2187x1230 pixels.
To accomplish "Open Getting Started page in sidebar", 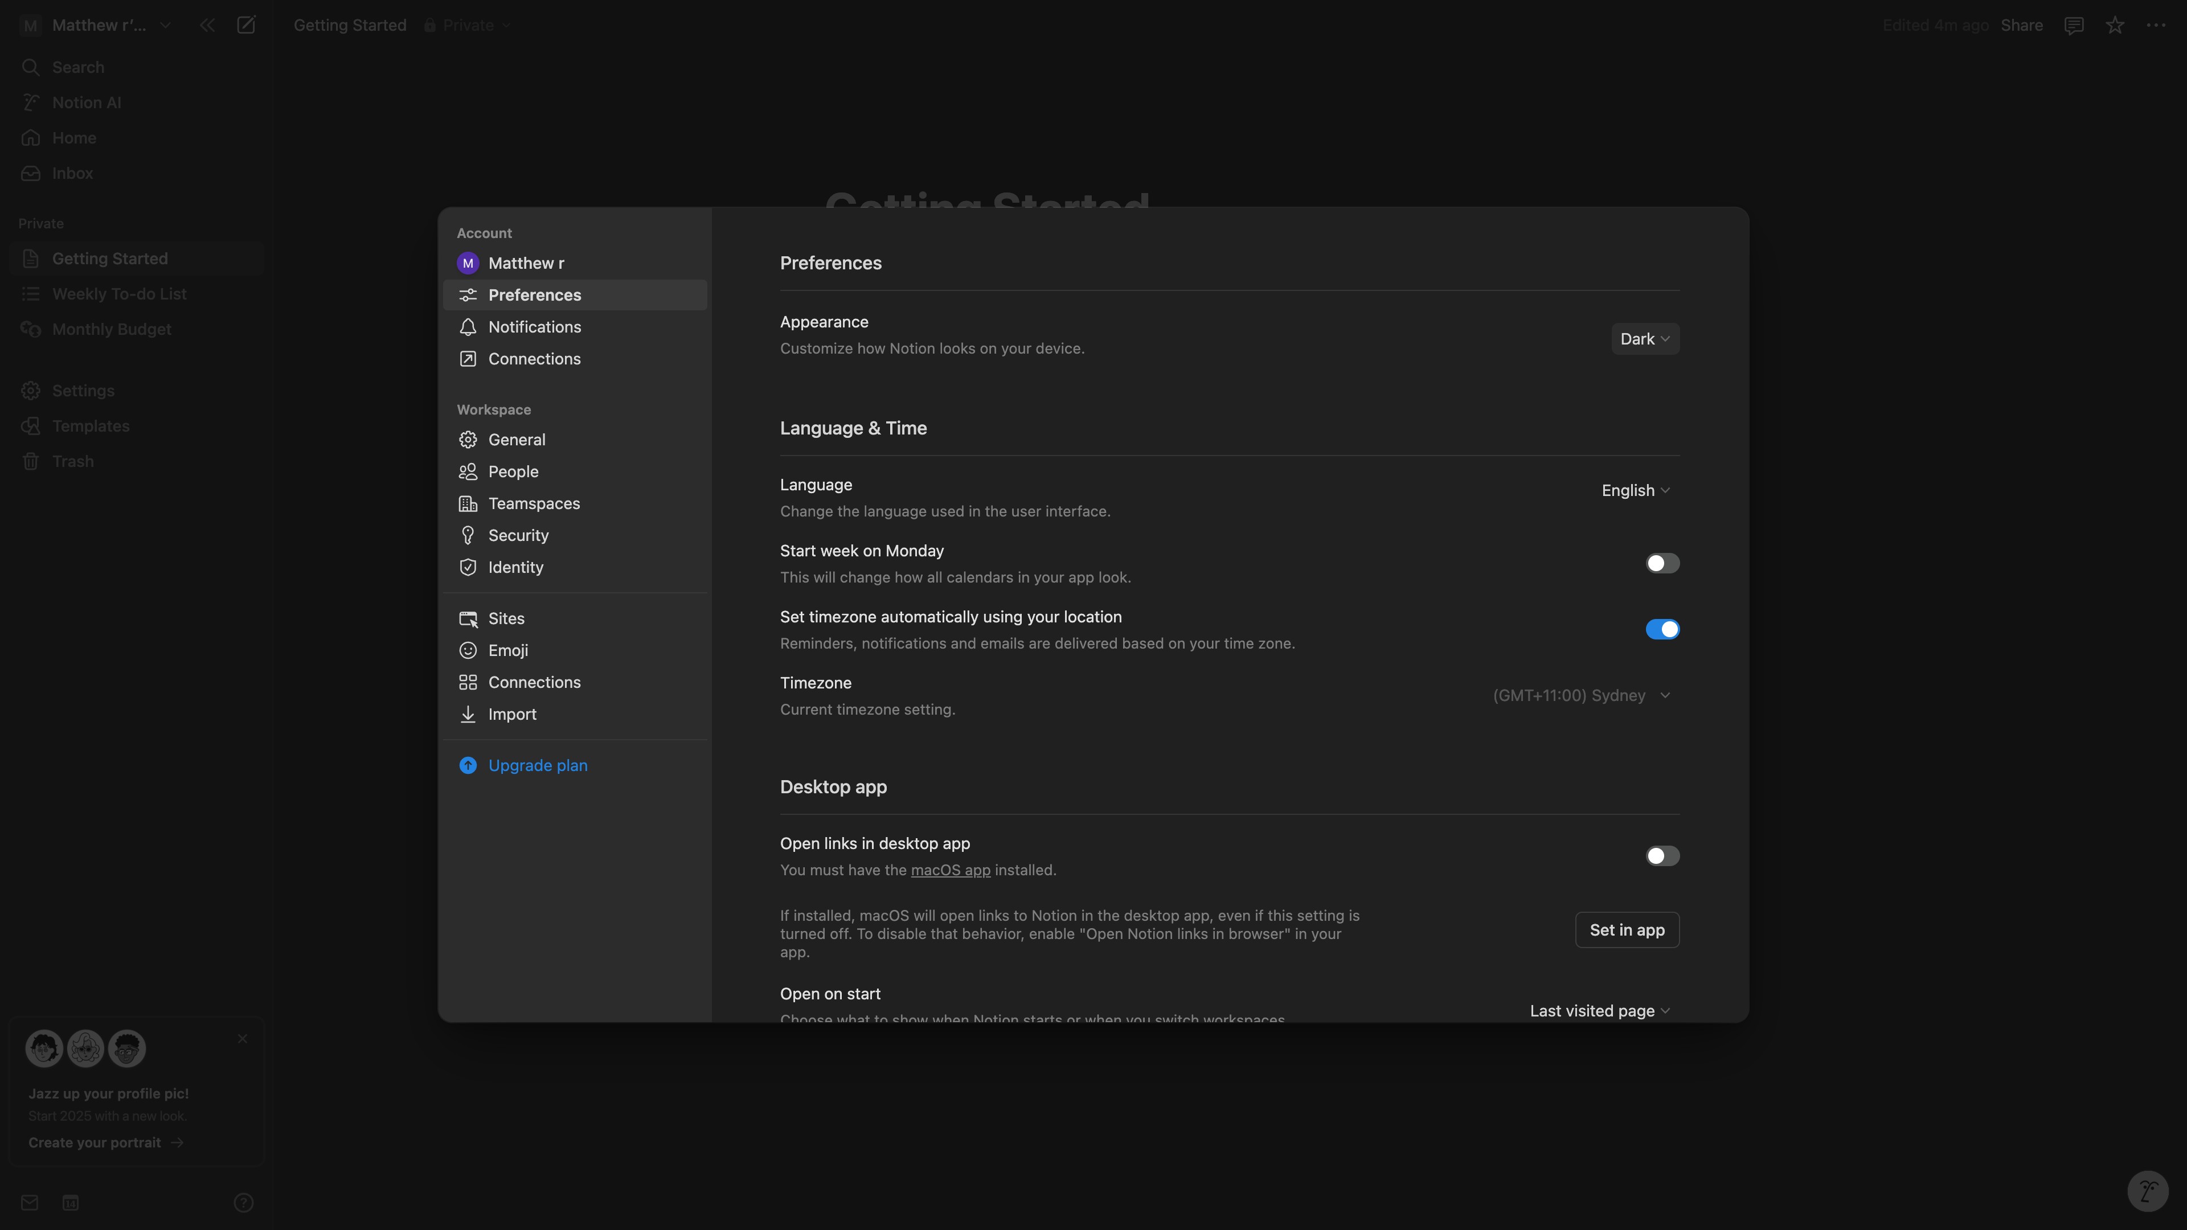I will pos(136,259).
